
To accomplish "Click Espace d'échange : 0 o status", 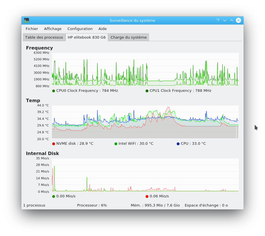I will tap(206, 205).
